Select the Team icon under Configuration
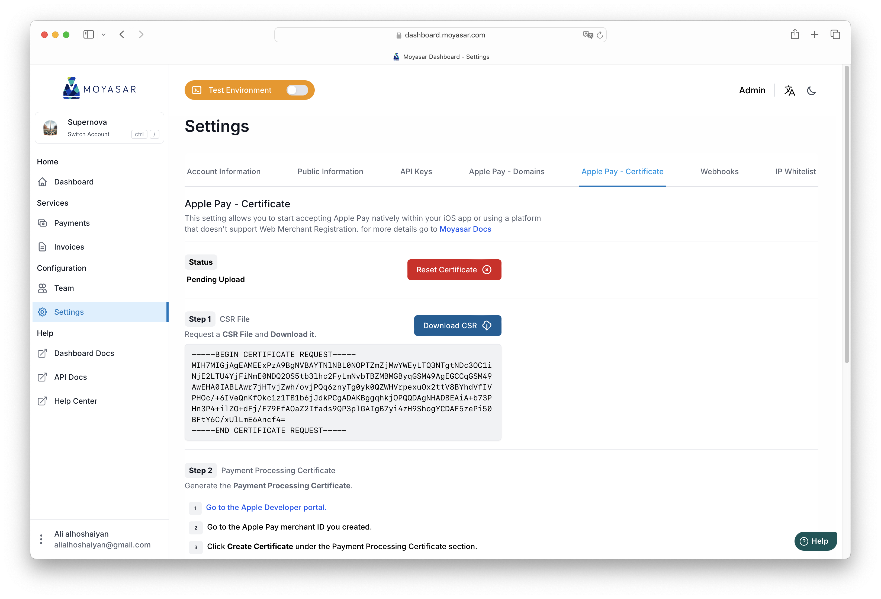 pyautogui.click(x=43, y=288)
